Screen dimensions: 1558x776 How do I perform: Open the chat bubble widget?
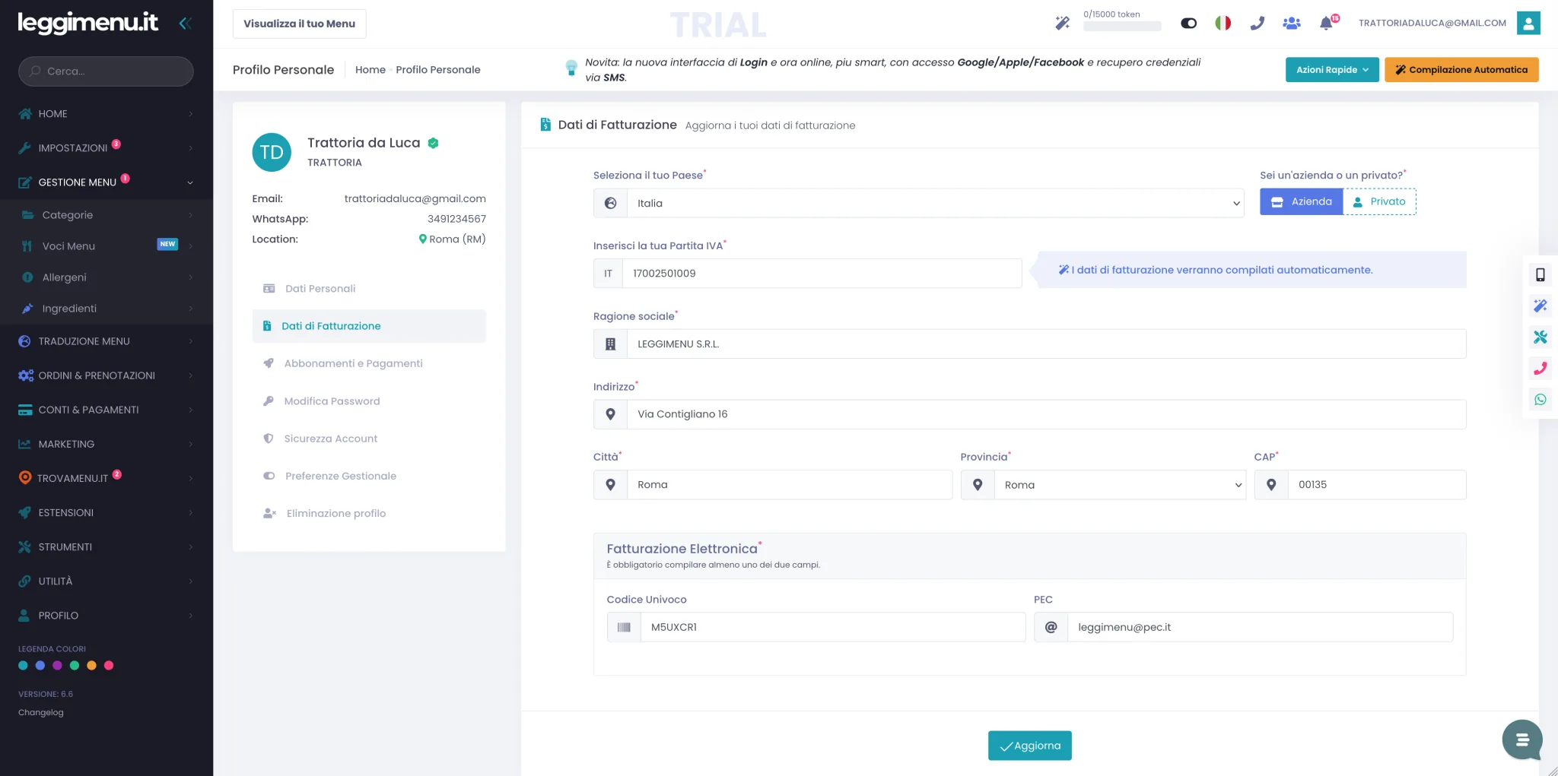coord(1521,740)
